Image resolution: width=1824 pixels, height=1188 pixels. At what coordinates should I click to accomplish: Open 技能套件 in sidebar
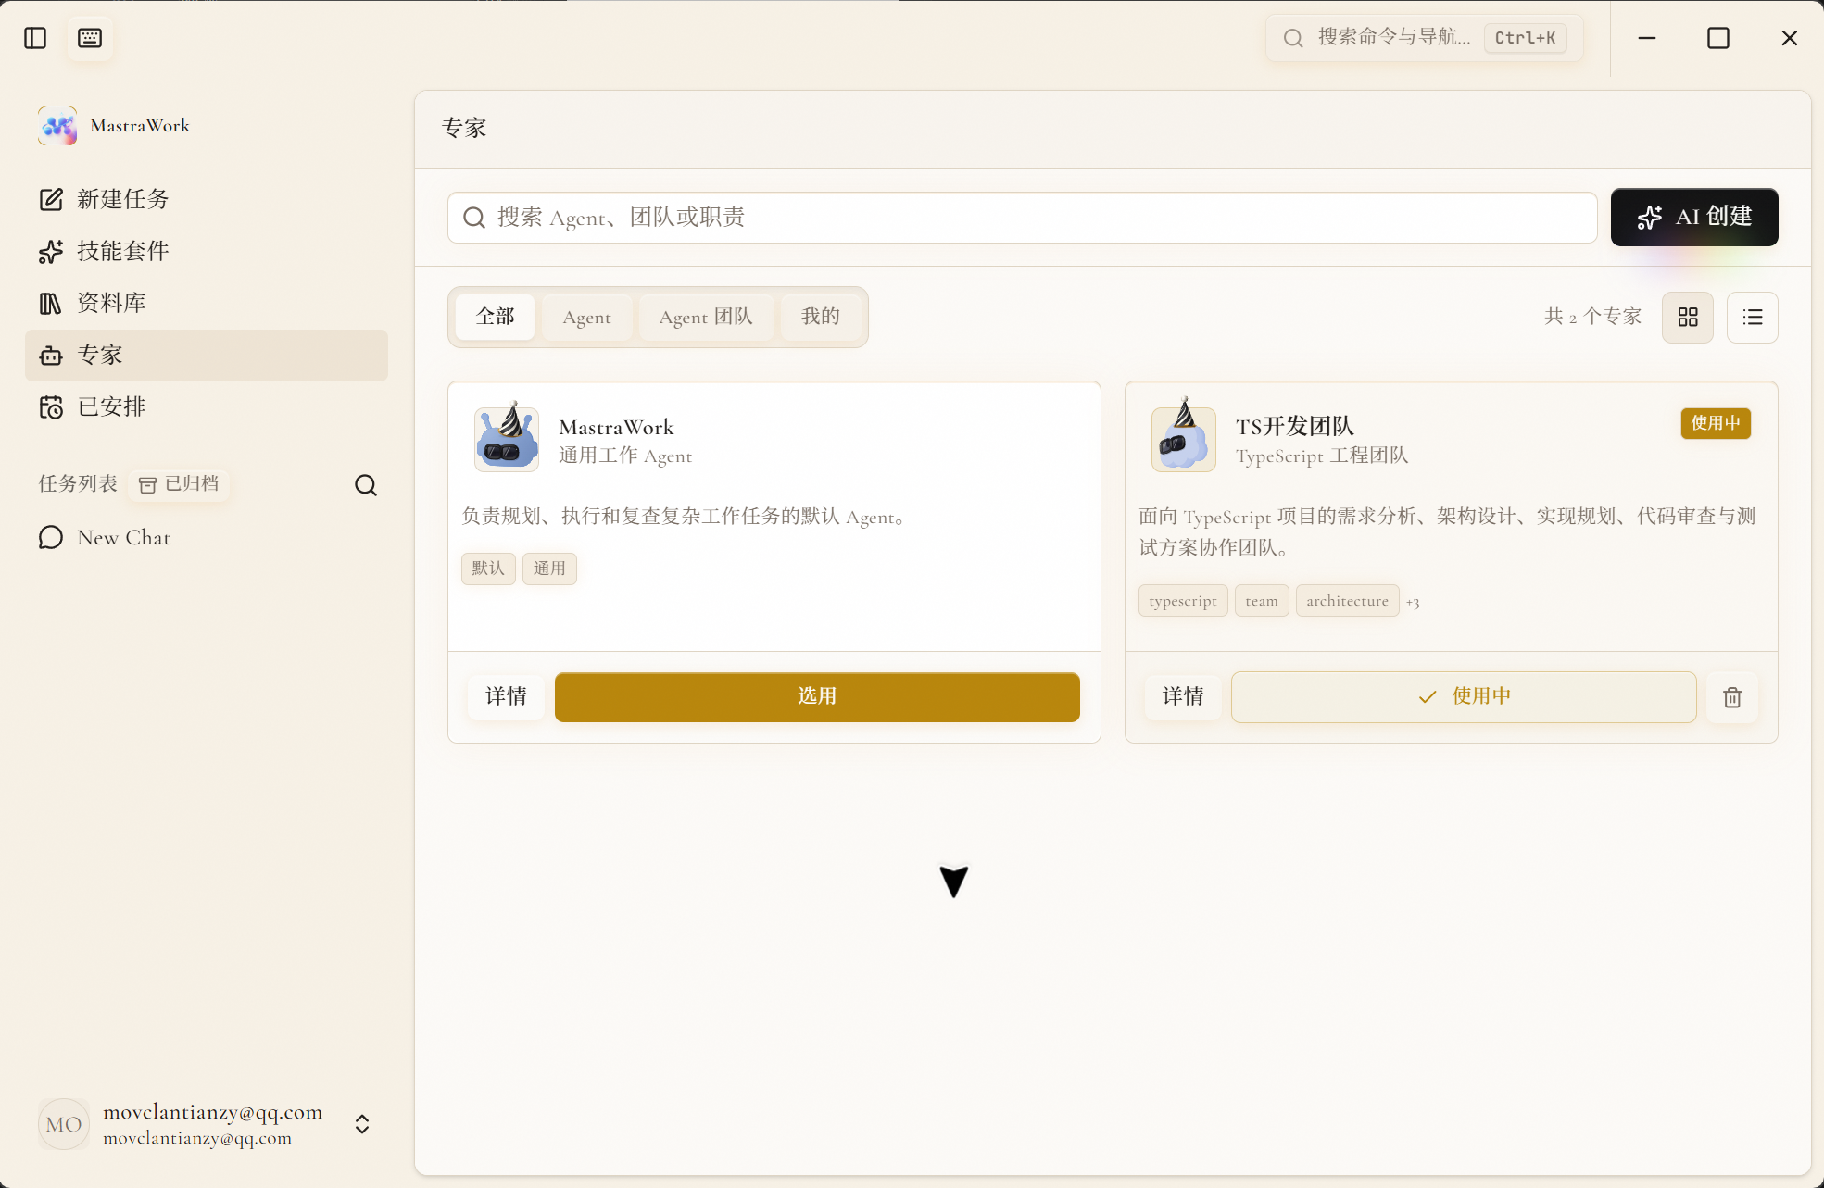[206, 251]
